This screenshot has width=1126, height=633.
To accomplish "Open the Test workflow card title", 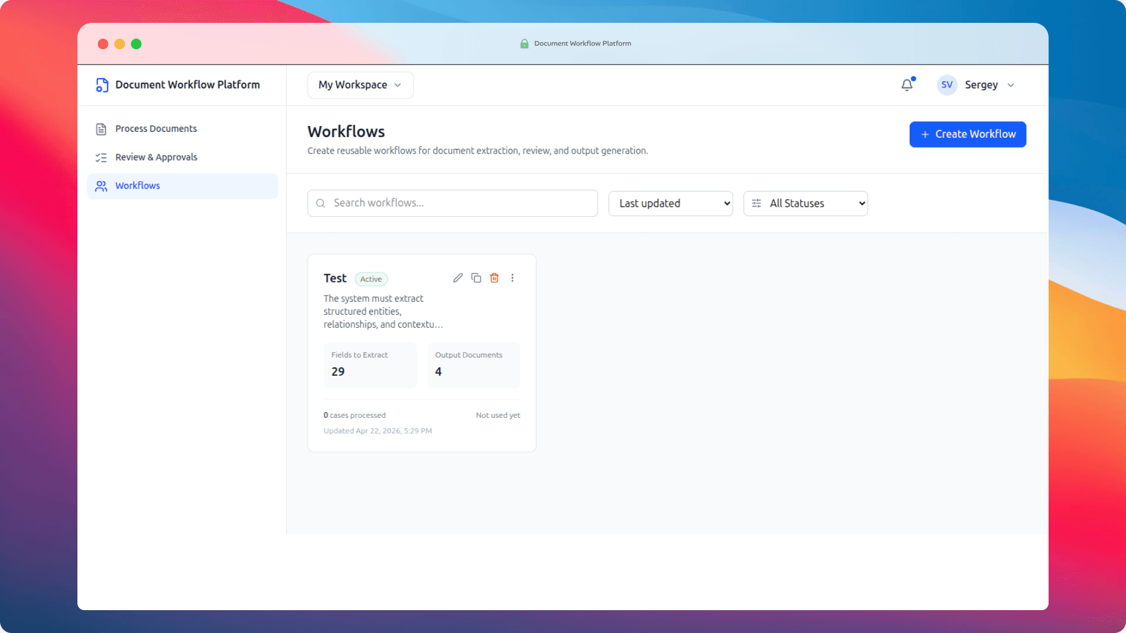I will pos(335,278).
